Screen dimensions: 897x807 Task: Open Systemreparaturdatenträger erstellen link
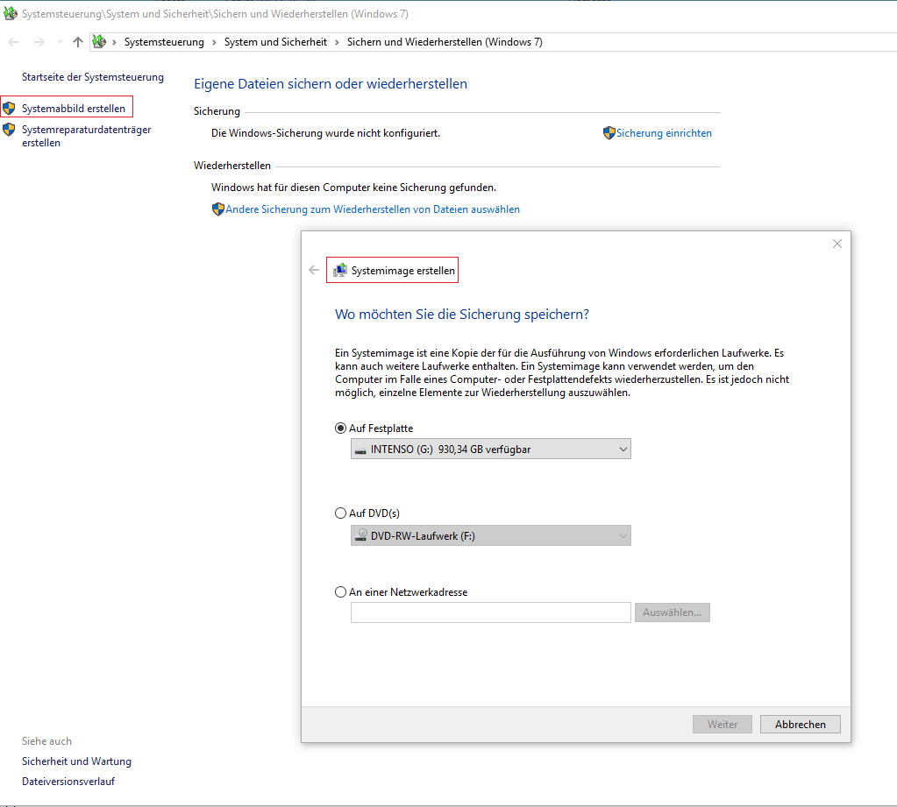[x=87, y=136]
